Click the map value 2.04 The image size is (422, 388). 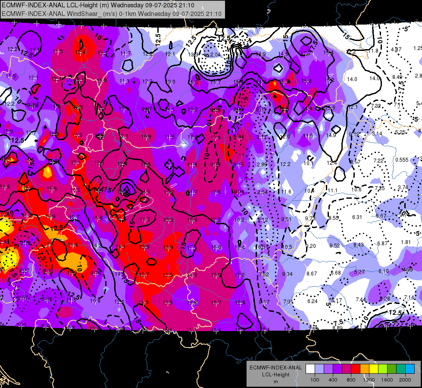pyautogui.click(x=215, y=54)
